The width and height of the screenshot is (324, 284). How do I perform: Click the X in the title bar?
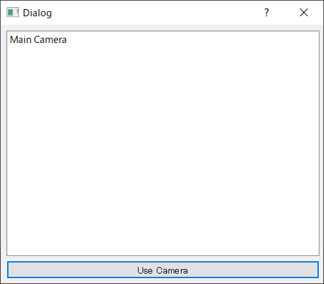click(304, 12)
